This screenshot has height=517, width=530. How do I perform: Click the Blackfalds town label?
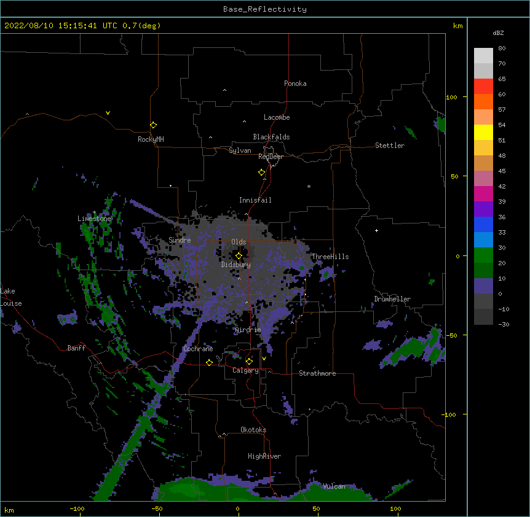pyautogui.click(x=271, y=137)
